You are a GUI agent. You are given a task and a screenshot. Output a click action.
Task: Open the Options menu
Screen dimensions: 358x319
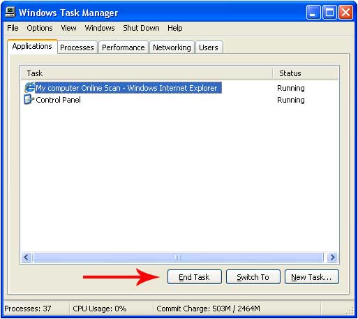[x=40, y=28]
